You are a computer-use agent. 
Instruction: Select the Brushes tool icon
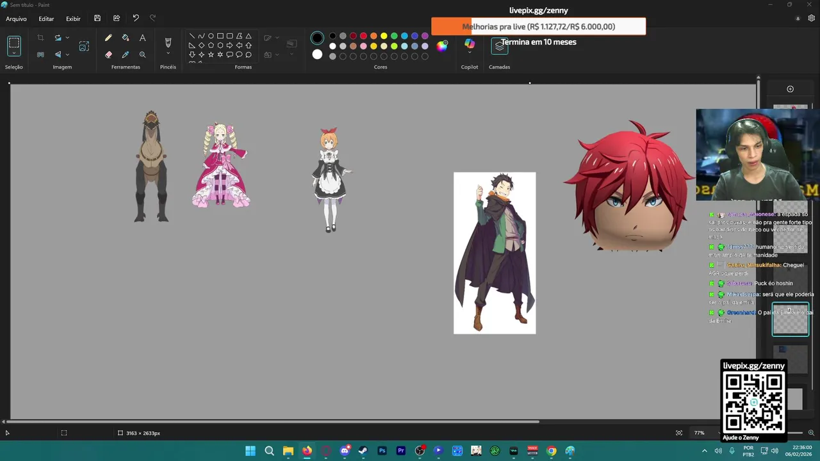pyautogui.click(x=168, y=42)
